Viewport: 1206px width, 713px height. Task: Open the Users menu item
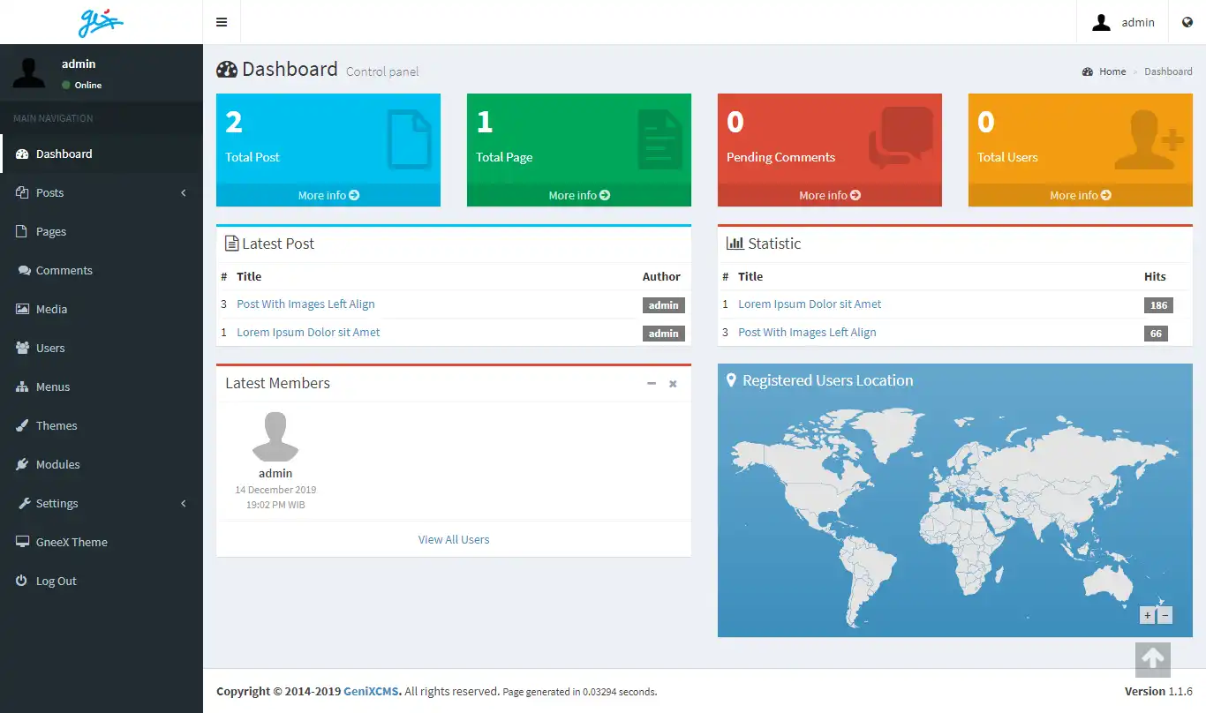pos(102,348)
